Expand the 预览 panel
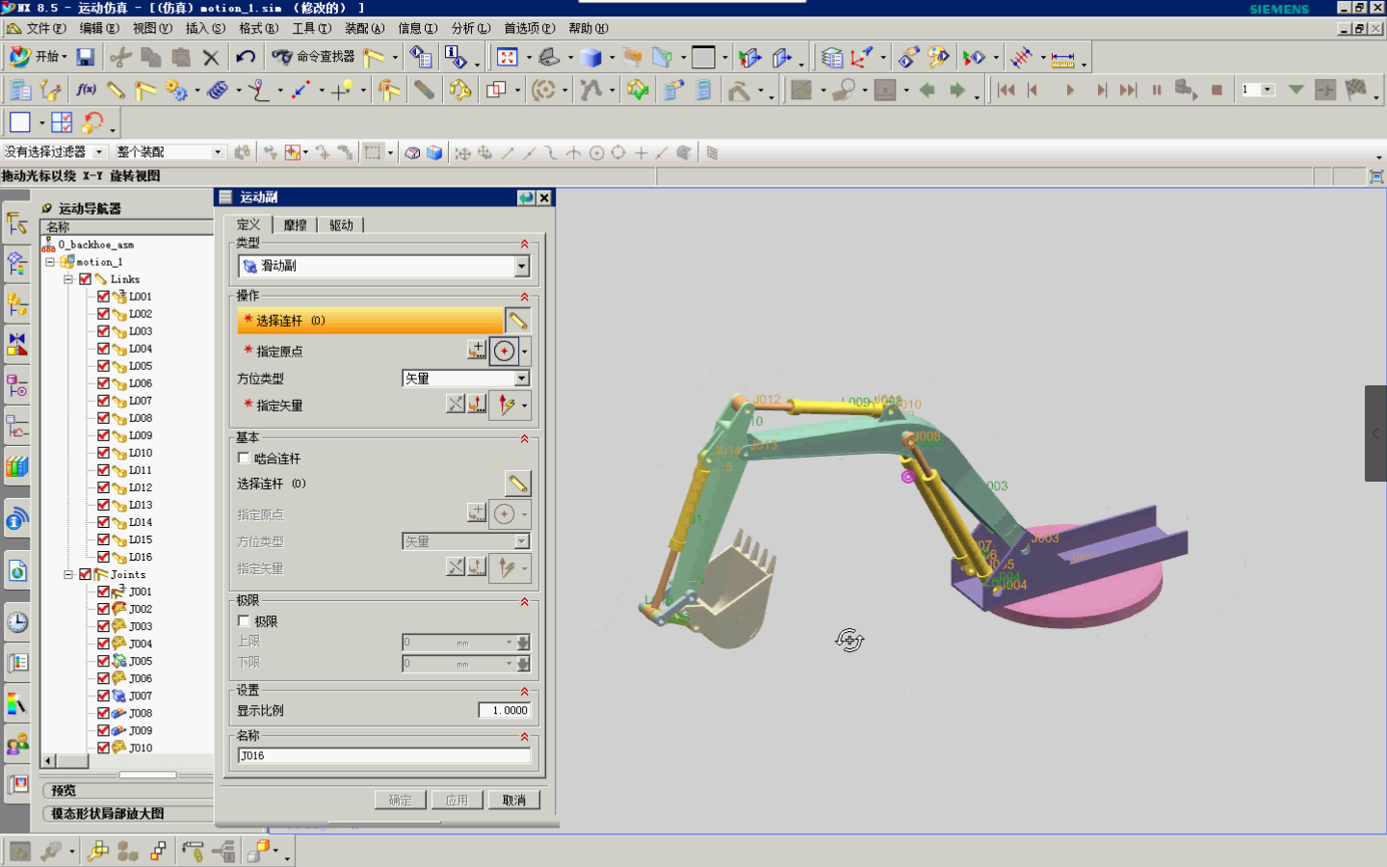Screen dimensions: 1387x867 pyautogui.click(x=127, y=790)
